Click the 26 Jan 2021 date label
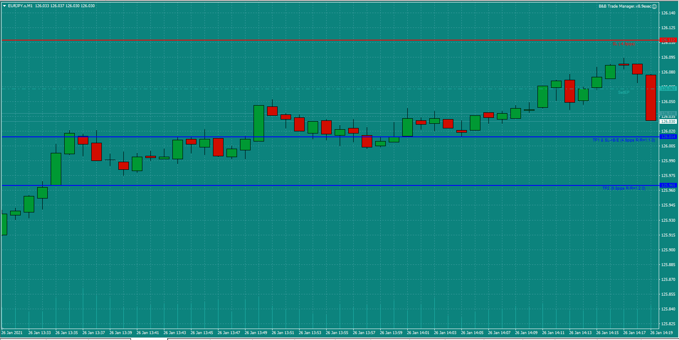Screen dimensions: 679x340 click(12, 333)
